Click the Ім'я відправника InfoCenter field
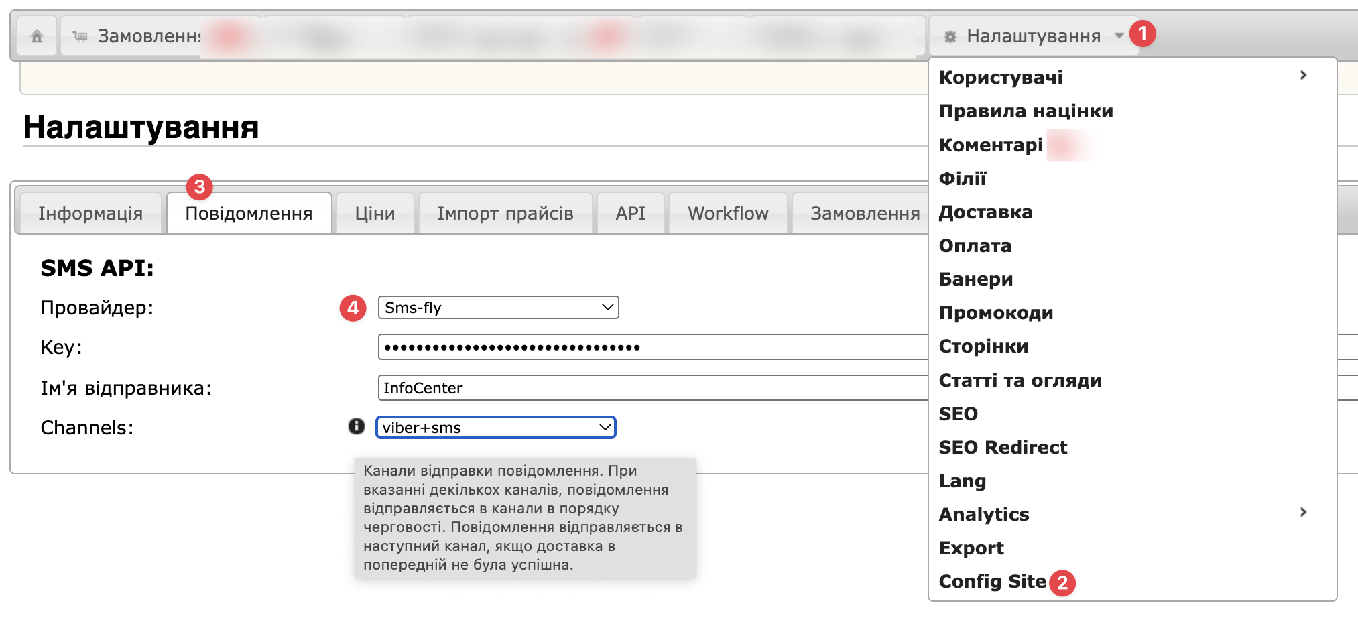Viewport: 1358px width, 634px height. [x=650, y=388]
